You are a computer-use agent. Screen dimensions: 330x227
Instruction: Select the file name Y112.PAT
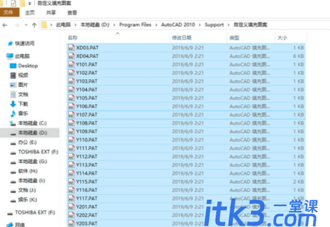click(87, 157)
